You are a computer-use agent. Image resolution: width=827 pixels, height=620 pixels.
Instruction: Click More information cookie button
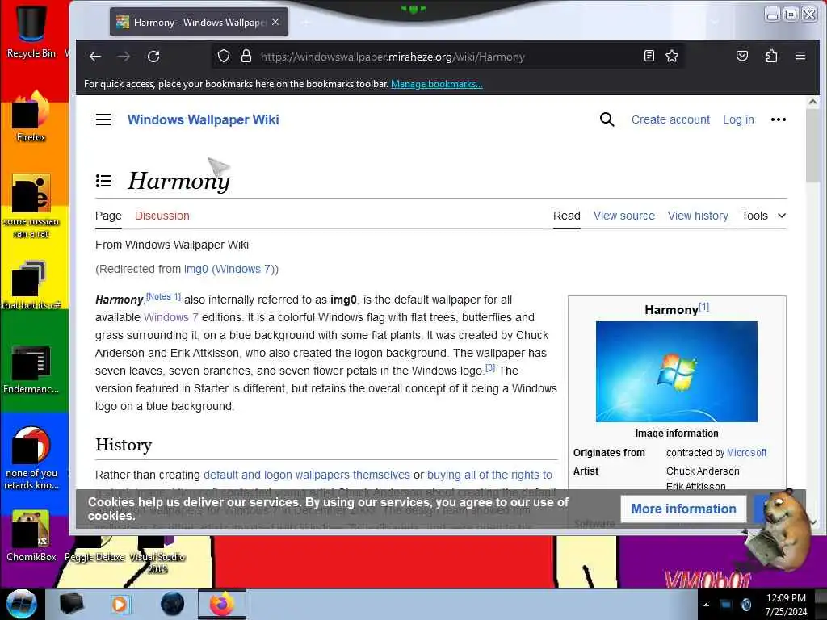(x=683, y=509)
